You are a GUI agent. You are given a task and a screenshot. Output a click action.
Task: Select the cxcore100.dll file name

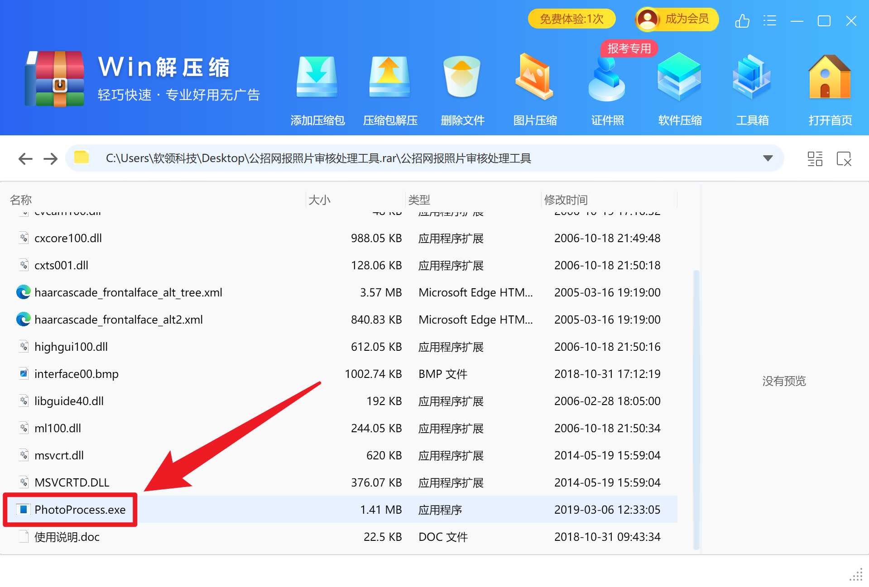[68, 238]
